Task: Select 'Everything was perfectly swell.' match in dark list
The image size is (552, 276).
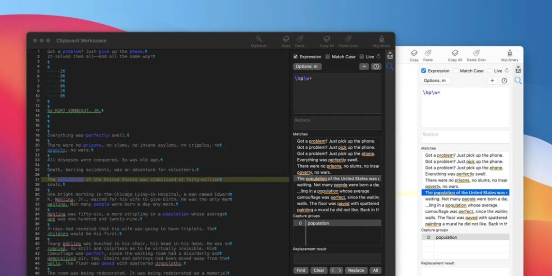Action: (x=328, y=160)
